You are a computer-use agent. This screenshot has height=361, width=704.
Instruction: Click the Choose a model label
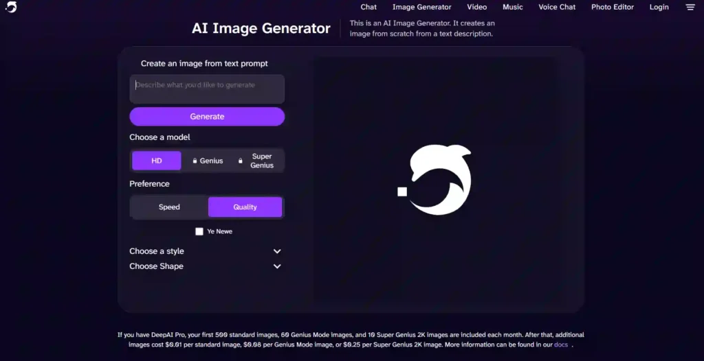[159, 137]
